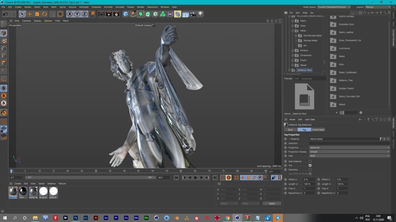396x222 pixels.
Task: Open the Cameras viewport menu
Action: click(27, 21)
